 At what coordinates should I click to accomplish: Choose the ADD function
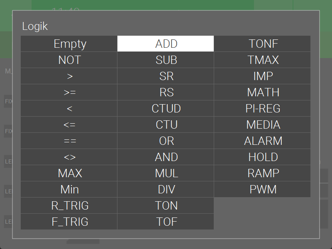click(x=166, y=44)
